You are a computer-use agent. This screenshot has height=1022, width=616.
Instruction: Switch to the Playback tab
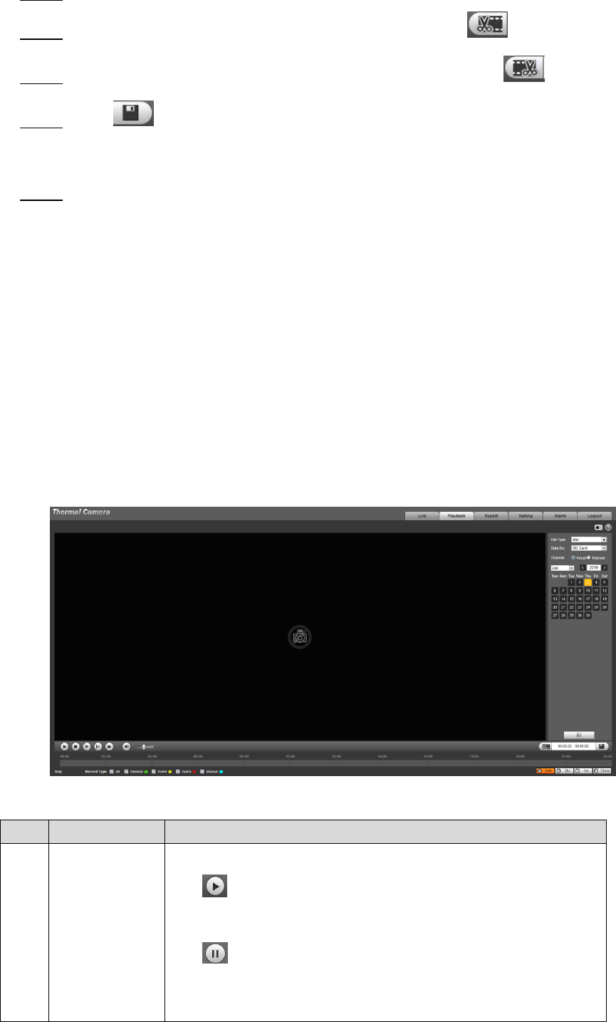[x=456, y=515]
